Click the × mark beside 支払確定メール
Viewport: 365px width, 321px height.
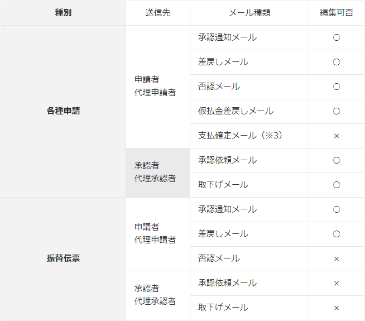click(337, 136)
